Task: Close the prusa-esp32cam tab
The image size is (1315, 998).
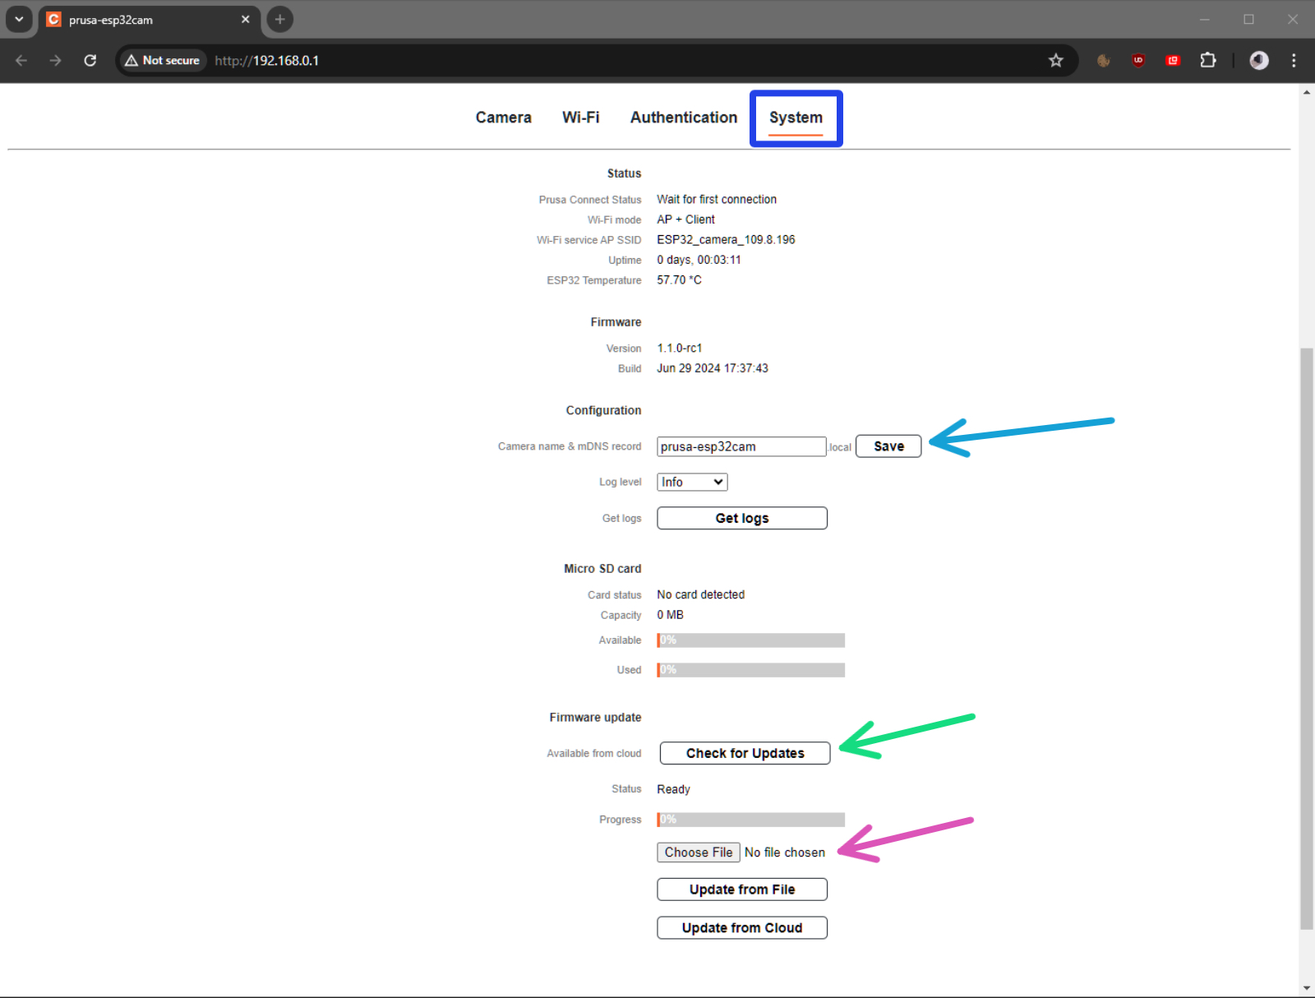Action: coord(245,19)
